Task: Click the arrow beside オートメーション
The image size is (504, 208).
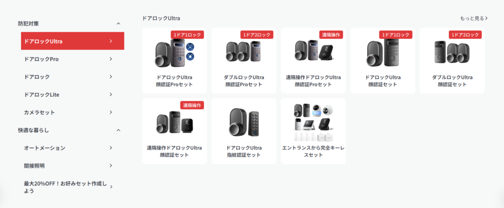Action: [x=111, y=148]
